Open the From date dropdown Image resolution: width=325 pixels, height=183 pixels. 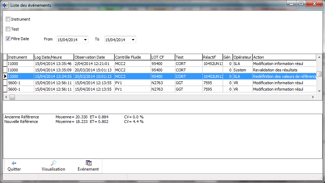coord(85,40)
